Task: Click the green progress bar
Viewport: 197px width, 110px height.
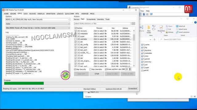Action: [x=24, y=83]
